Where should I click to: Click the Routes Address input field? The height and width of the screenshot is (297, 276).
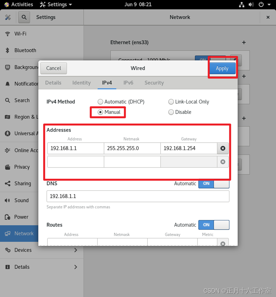(72, 242)
